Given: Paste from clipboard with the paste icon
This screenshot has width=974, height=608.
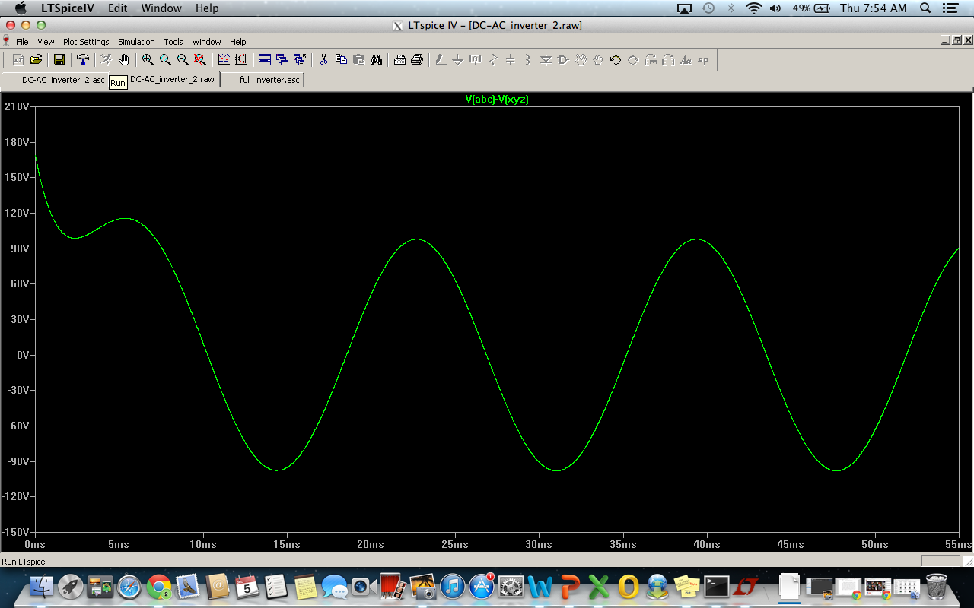Looking at the screenshot, I should (357, 59).
